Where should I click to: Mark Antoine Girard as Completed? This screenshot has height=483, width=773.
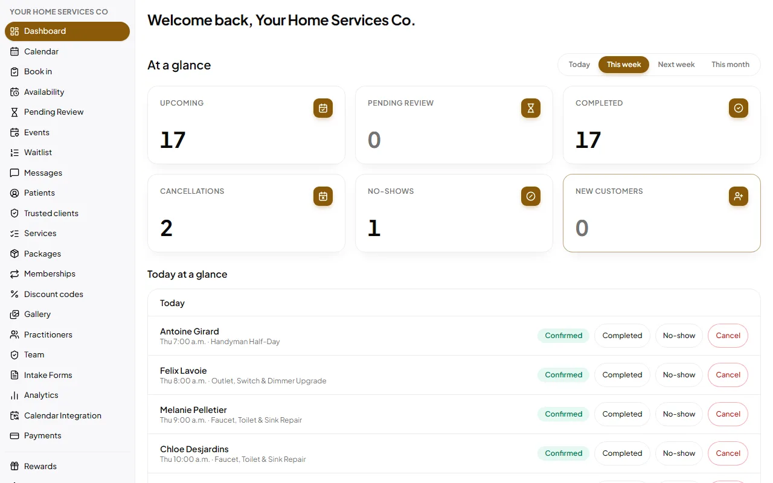point(622,336)
